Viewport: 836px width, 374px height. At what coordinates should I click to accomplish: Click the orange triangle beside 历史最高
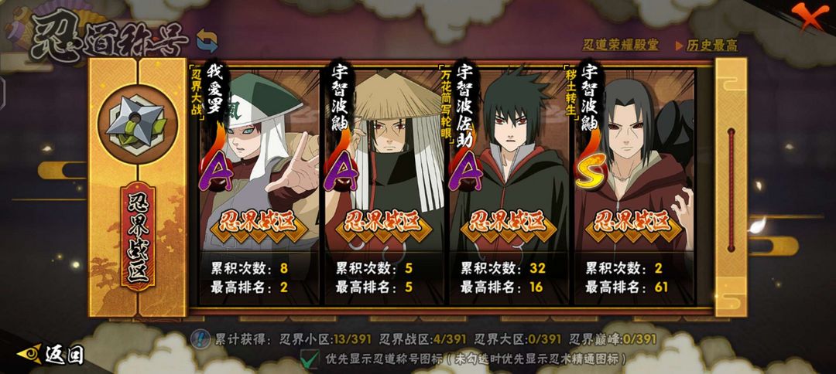tap(680, 46)
